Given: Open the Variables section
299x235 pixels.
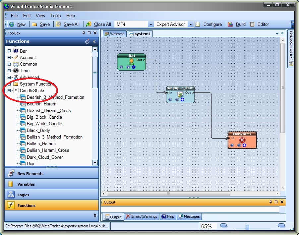Looking at the screenshot, I should (52, 184).
